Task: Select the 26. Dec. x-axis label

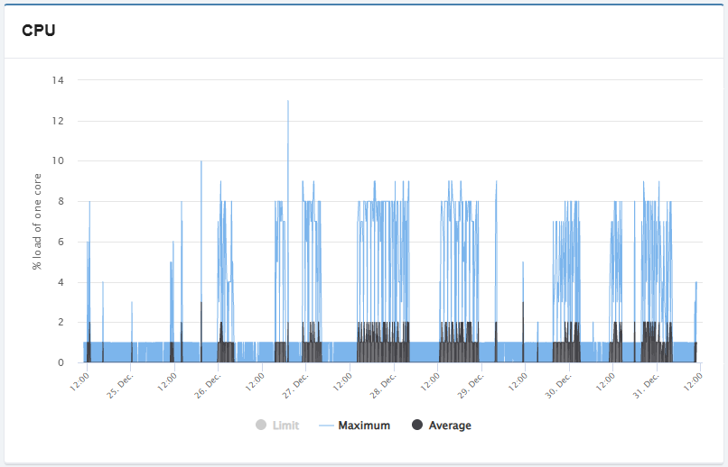Action: [x=209, y=382]
